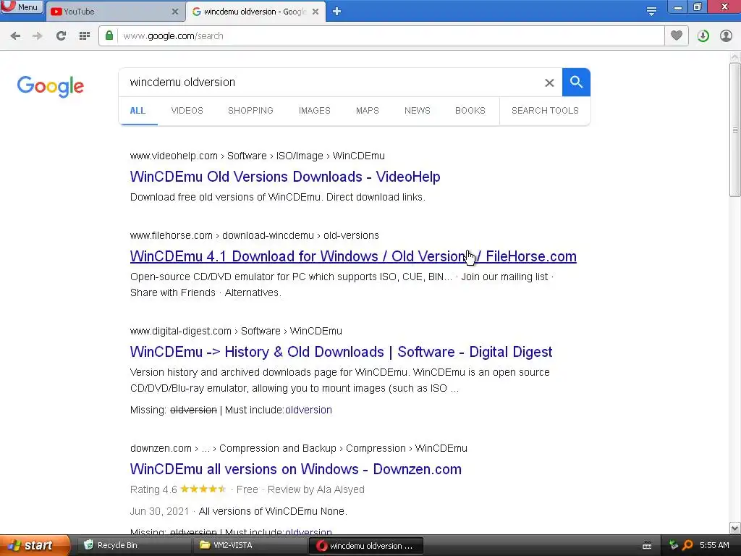Close the YouTube tab
Image resolution: width=741 pixels, height=556 pixels.
pyautogui.click(x=175, y=12)
